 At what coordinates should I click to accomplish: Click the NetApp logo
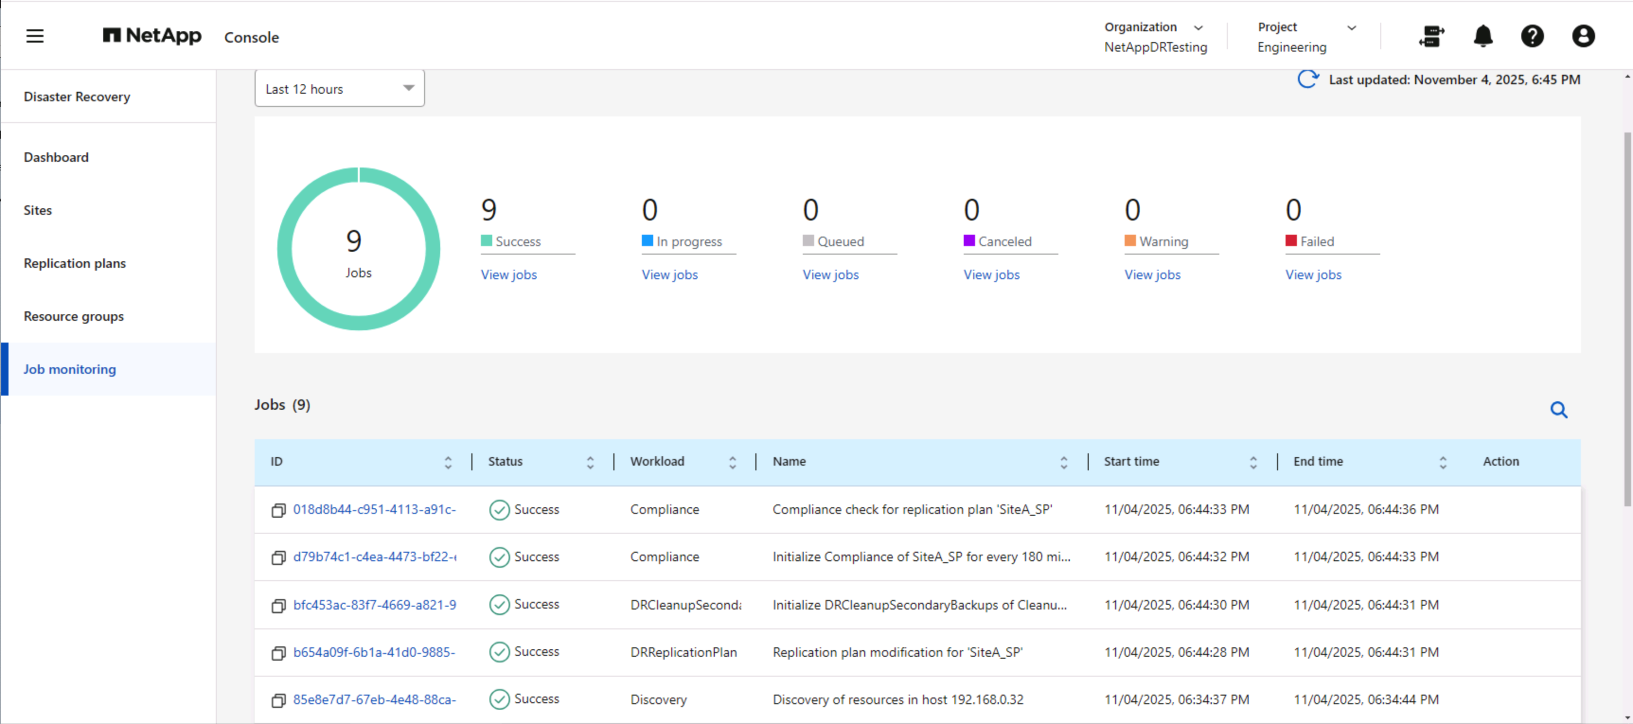[151, 36]
